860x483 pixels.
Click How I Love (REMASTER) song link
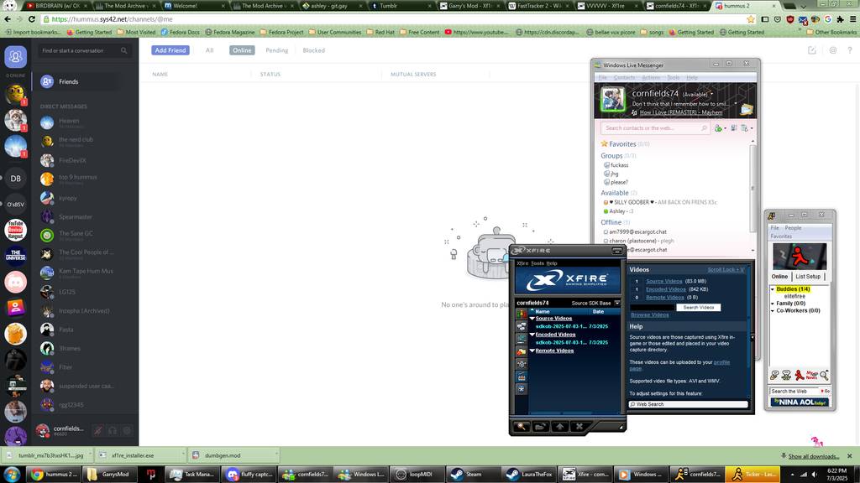tap(681, 112)
